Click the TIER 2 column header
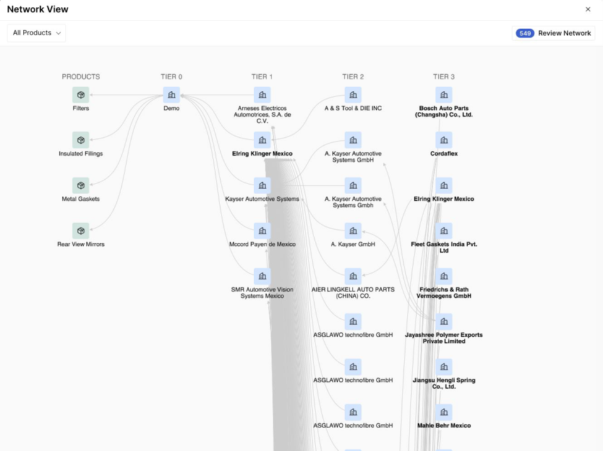Image resolution: width=603 pixels, height=451 pixels. tap(353, 77)
